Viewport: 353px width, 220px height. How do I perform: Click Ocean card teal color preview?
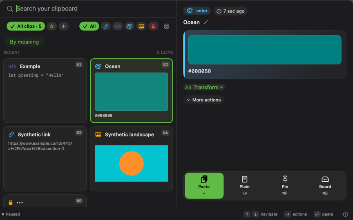132,92
